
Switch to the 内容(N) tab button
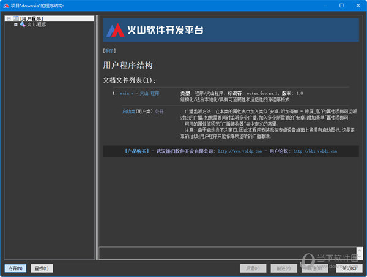coord(15,268)
